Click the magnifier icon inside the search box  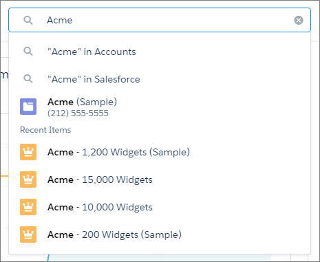click(28, 20)
